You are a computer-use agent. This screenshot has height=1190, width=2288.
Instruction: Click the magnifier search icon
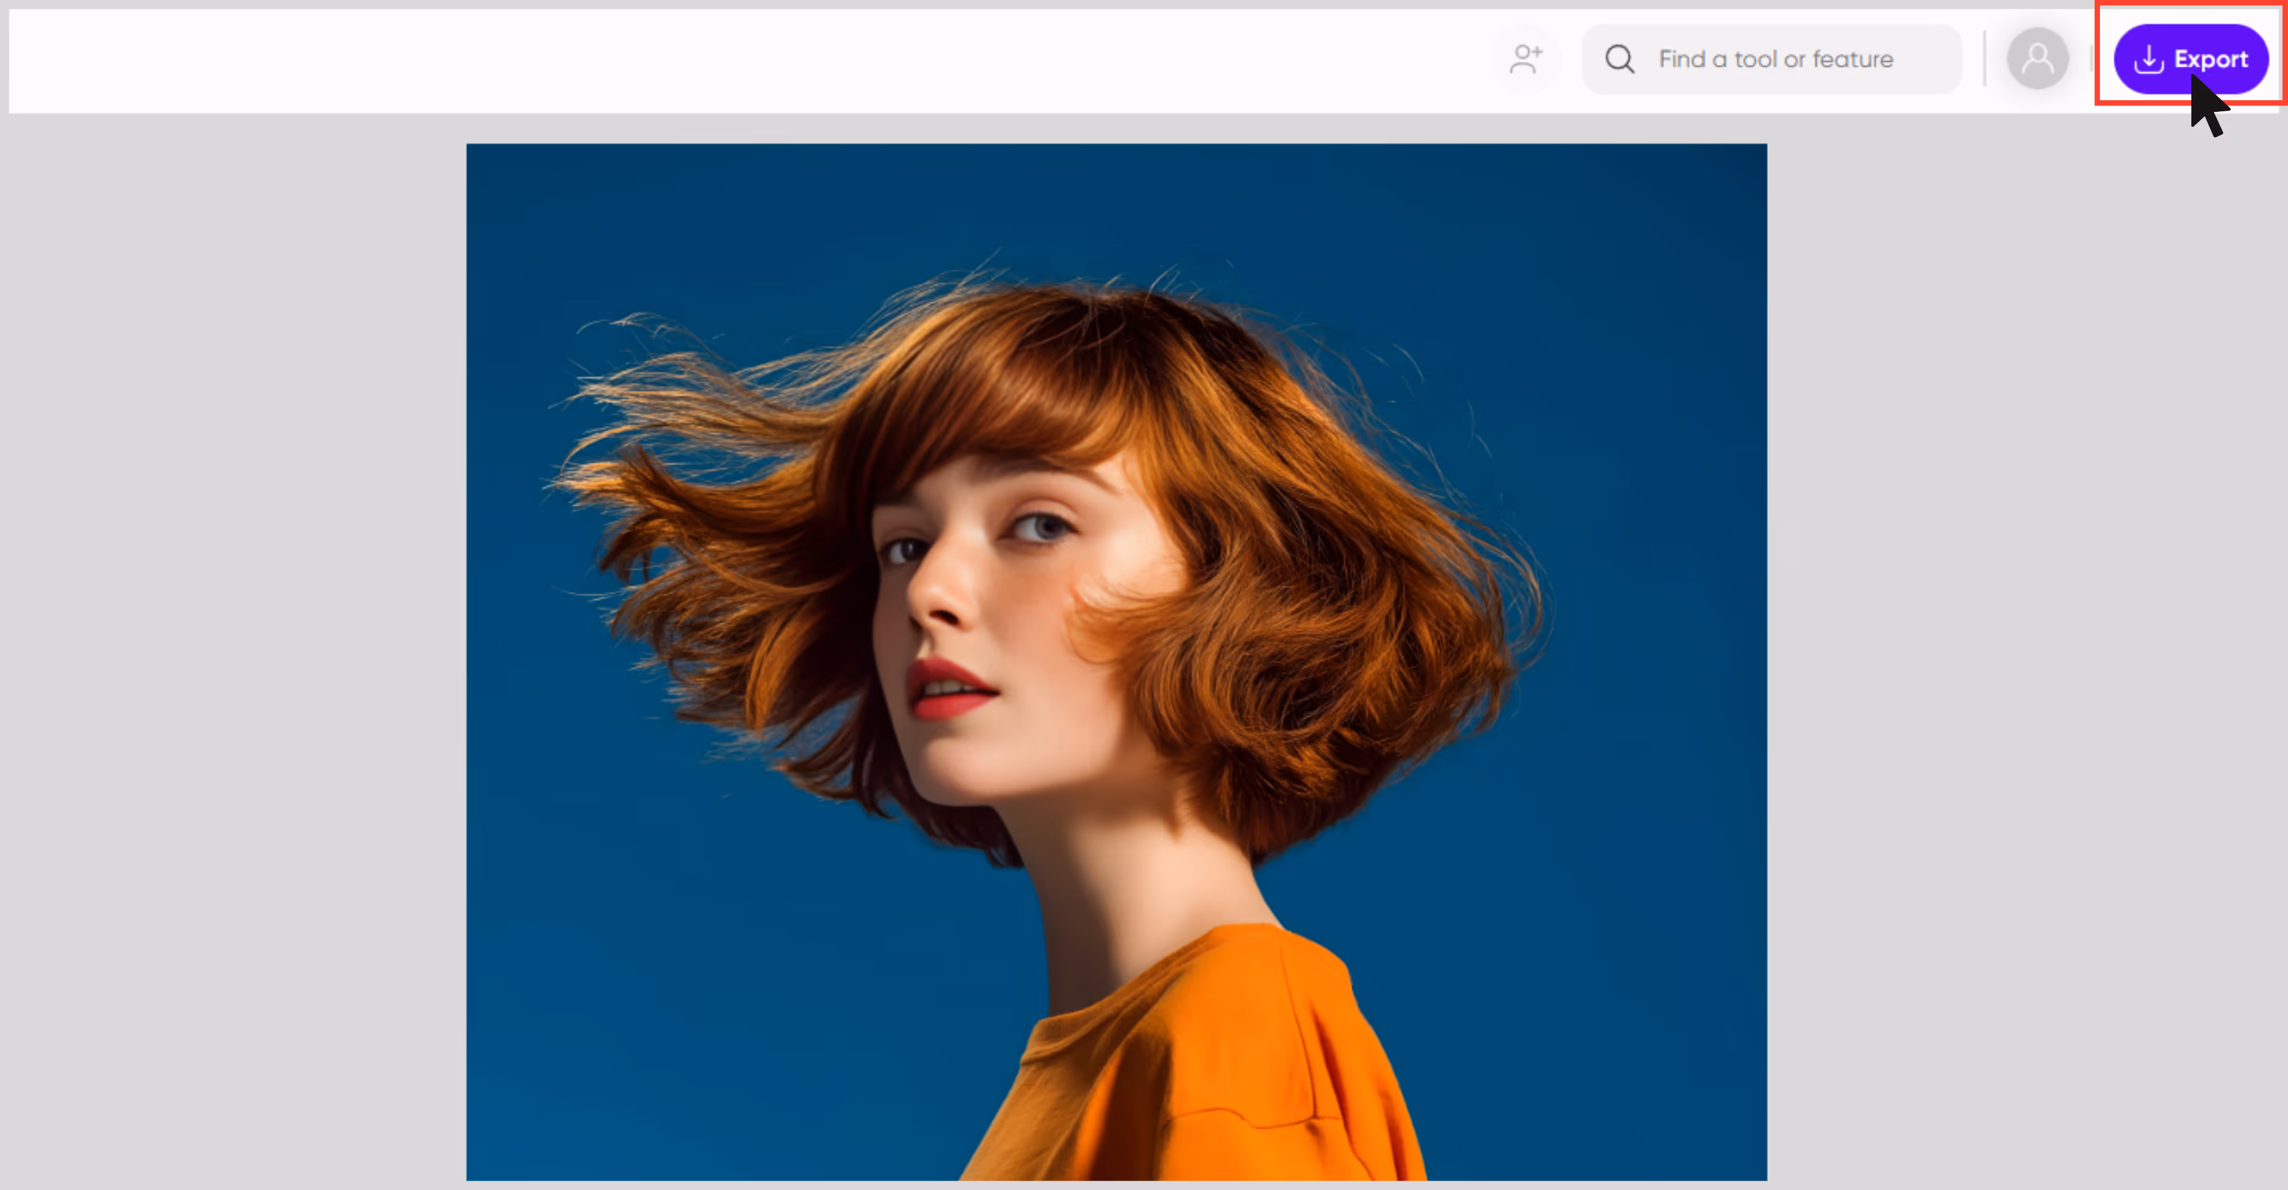tap(1619, 59)
